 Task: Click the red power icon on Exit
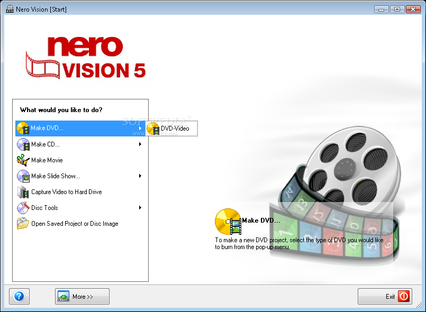click(x=403, y=296)
